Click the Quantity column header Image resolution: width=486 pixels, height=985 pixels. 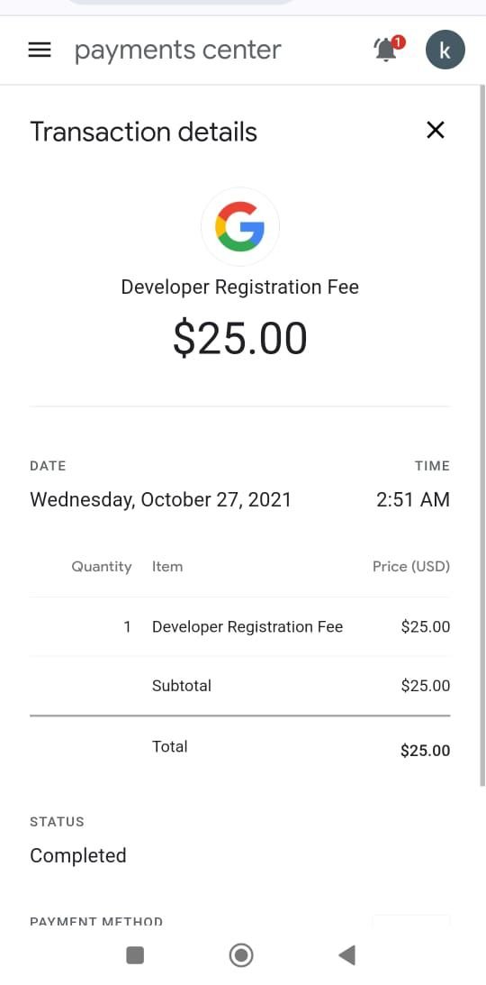pos(101,566)
